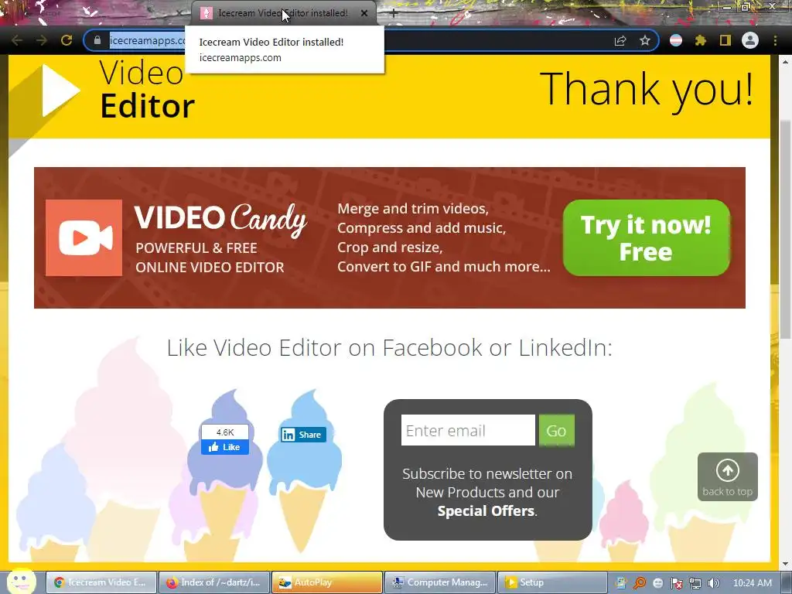Click the 10:24 AM taskbar clock

coord(752,583)
